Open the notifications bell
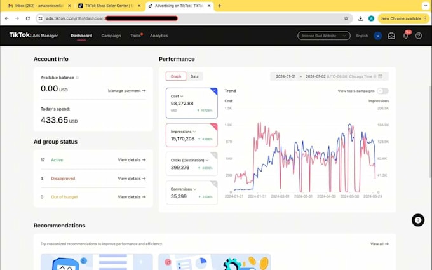Viewport: 432px width, 270px height. (405, 36)
